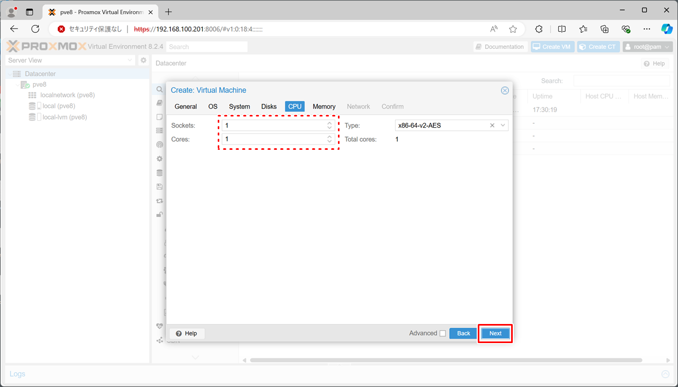Open the Server View dropdown

[x=130, y=60]
